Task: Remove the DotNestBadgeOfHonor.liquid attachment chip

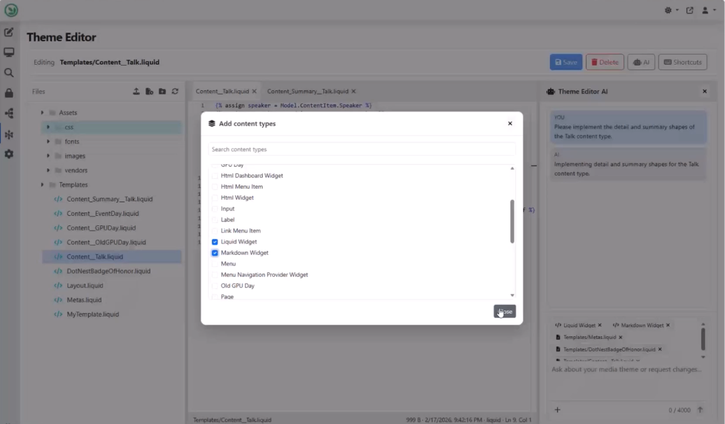Action: click(x=660, y=349)
